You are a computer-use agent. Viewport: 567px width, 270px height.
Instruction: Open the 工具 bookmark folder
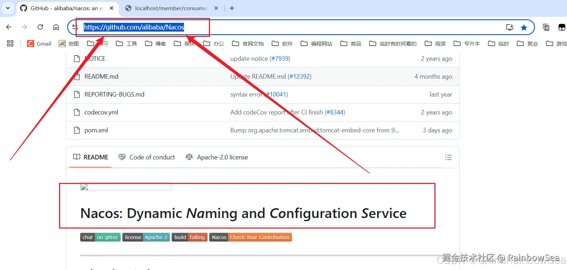coord(127,44)
